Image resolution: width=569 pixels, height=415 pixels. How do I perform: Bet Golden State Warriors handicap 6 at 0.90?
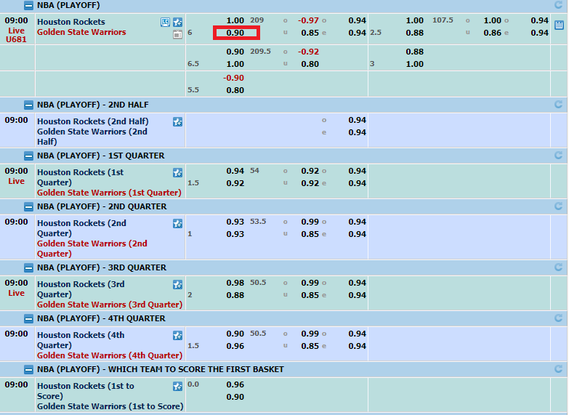tap(235, 33)
